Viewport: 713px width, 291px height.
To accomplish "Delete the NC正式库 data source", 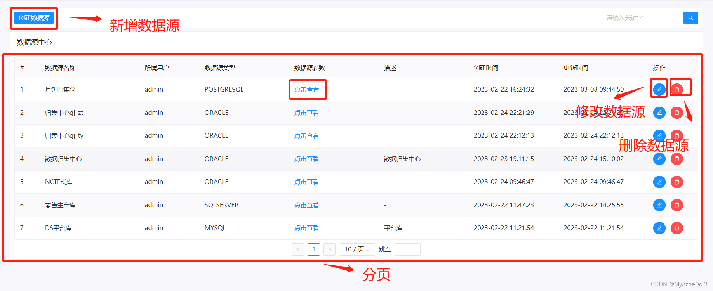I will 676,182.
